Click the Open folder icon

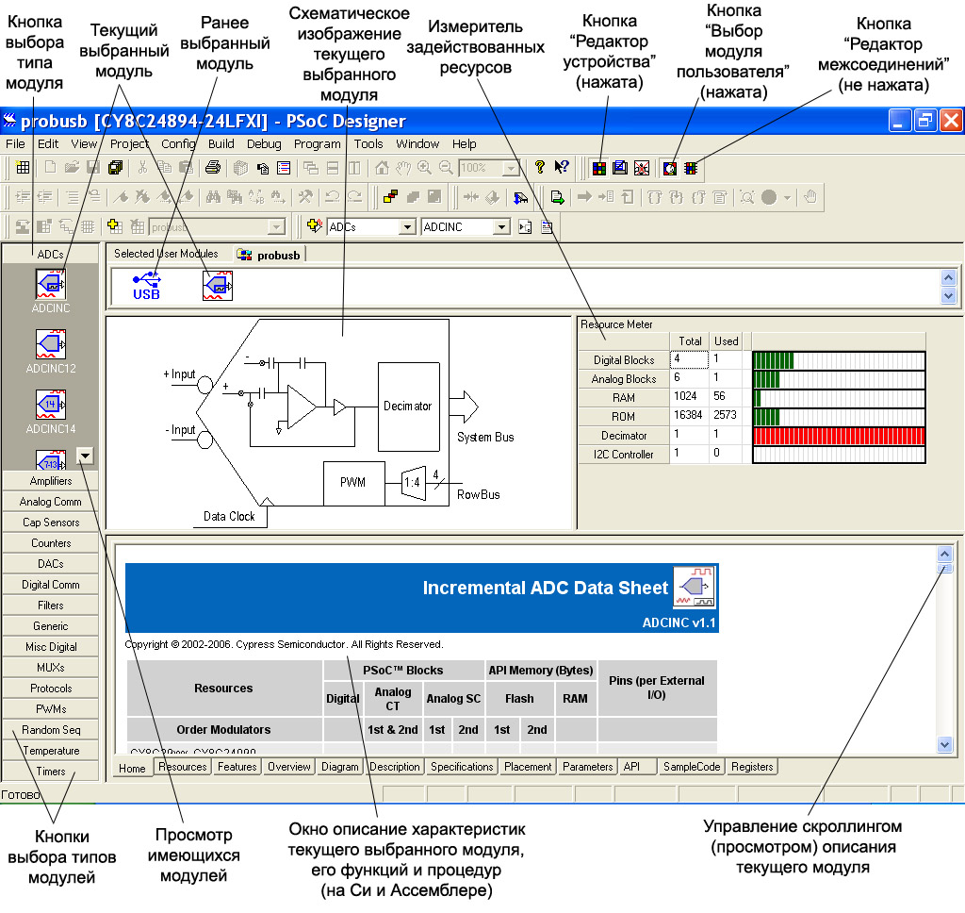(72, 167)
